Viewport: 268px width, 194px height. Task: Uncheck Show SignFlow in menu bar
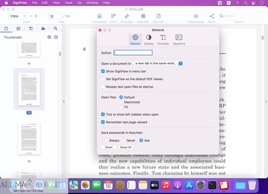pos(103,71)
